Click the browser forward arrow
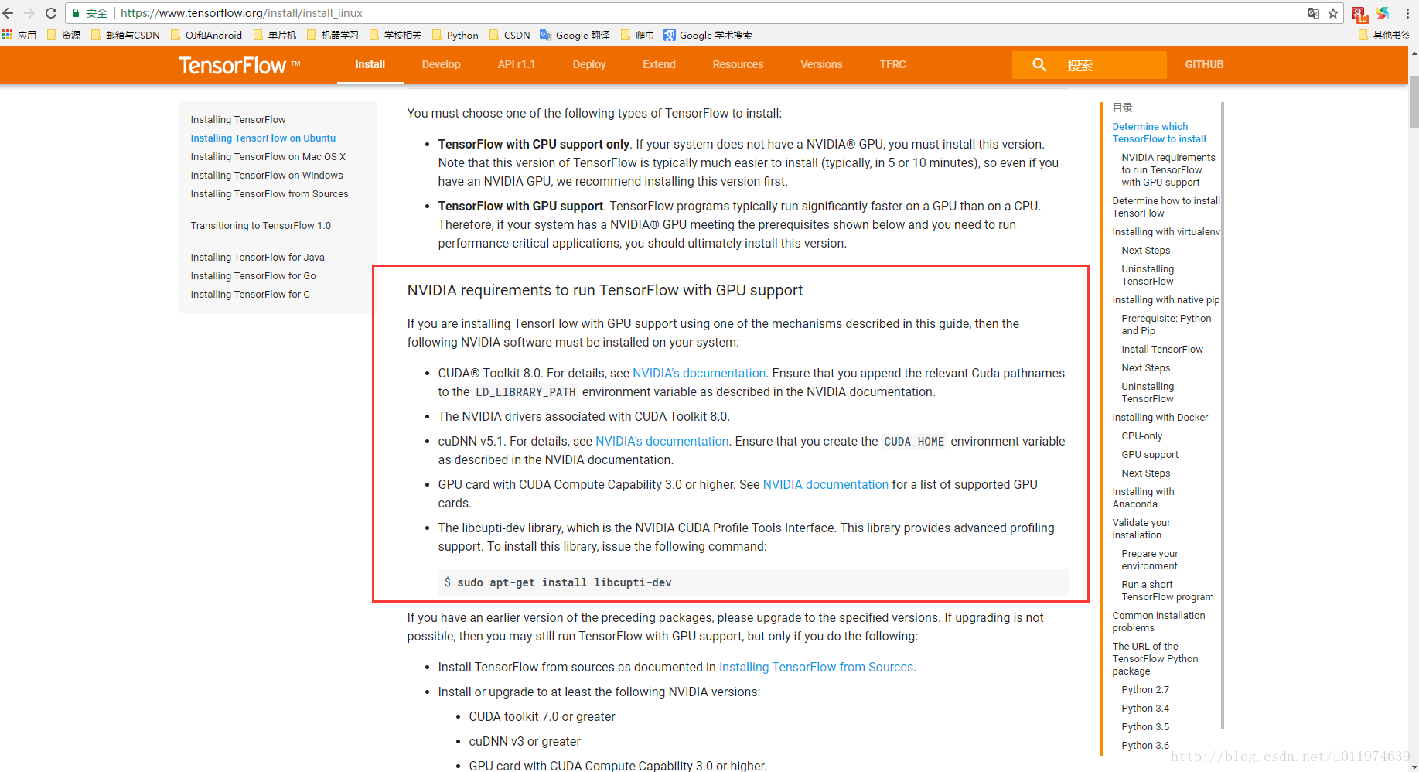 point(29,13)
